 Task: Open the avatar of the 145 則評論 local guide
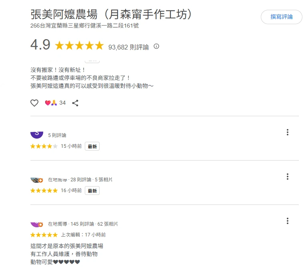click(37, 224)
